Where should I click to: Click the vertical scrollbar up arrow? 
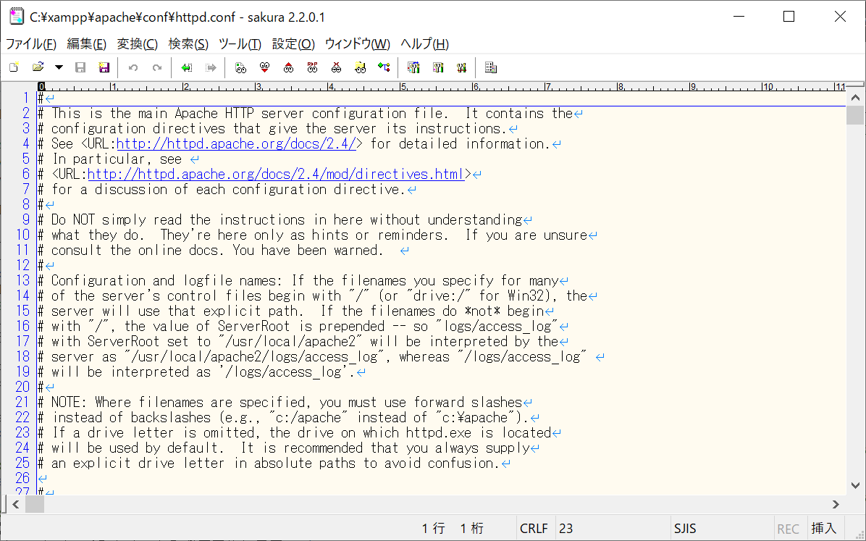(856, 98)
